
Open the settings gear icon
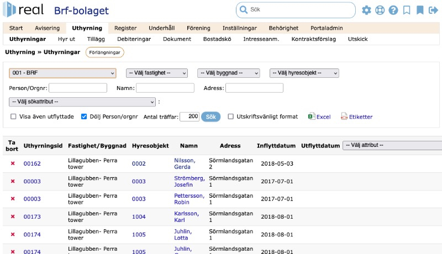[x=366, y=10]
